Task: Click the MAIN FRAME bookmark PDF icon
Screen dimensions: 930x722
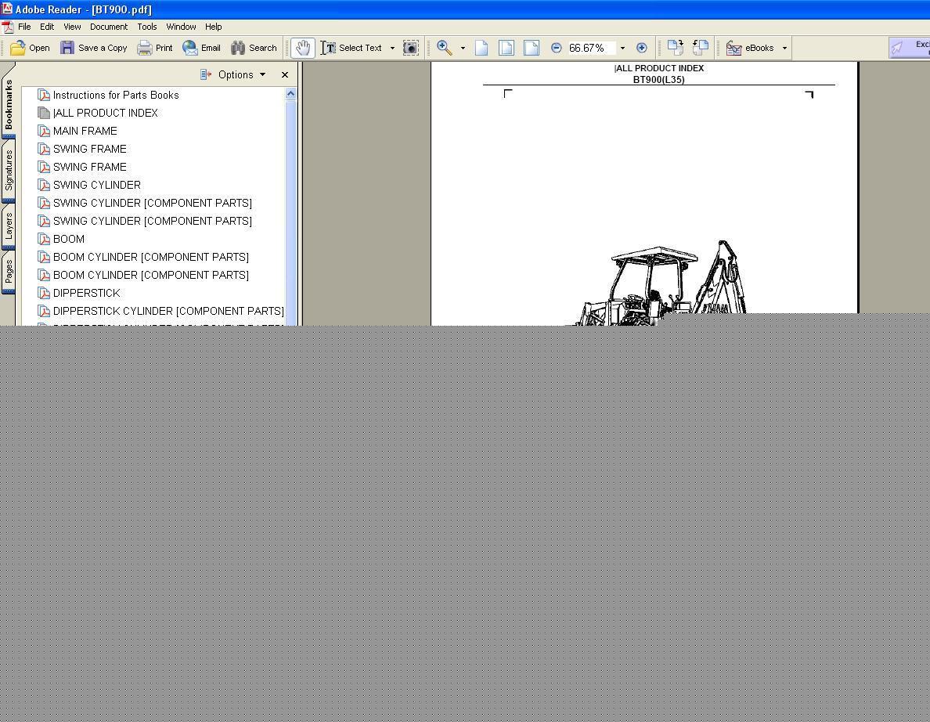Action: pos(43,131)
